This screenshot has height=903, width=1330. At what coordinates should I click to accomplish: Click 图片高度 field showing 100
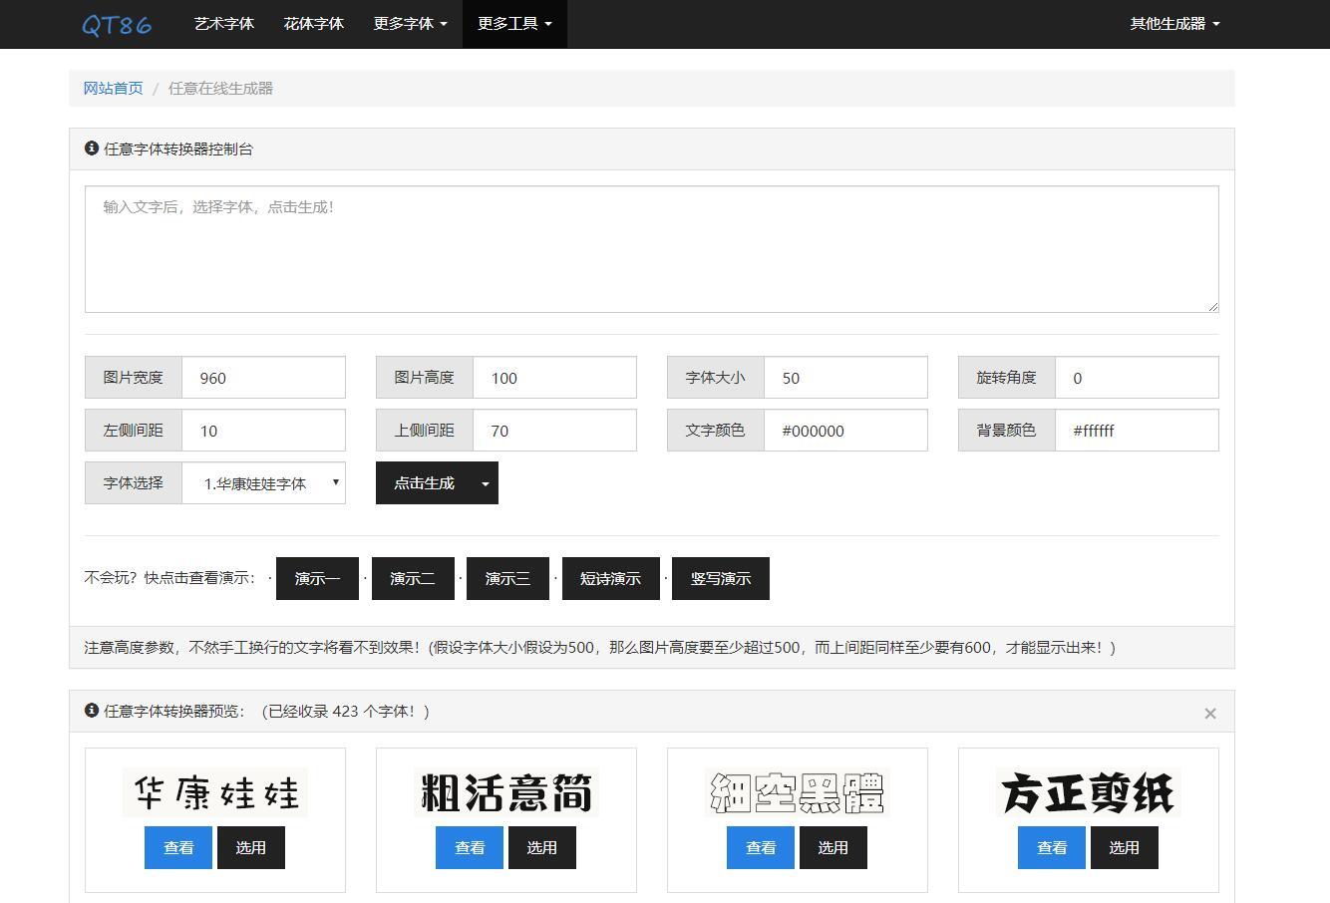coord(555,378)
